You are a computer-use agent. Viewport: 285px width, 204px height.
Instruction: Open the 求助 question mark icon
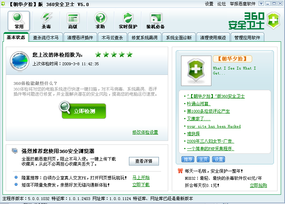tap(100, 21)
